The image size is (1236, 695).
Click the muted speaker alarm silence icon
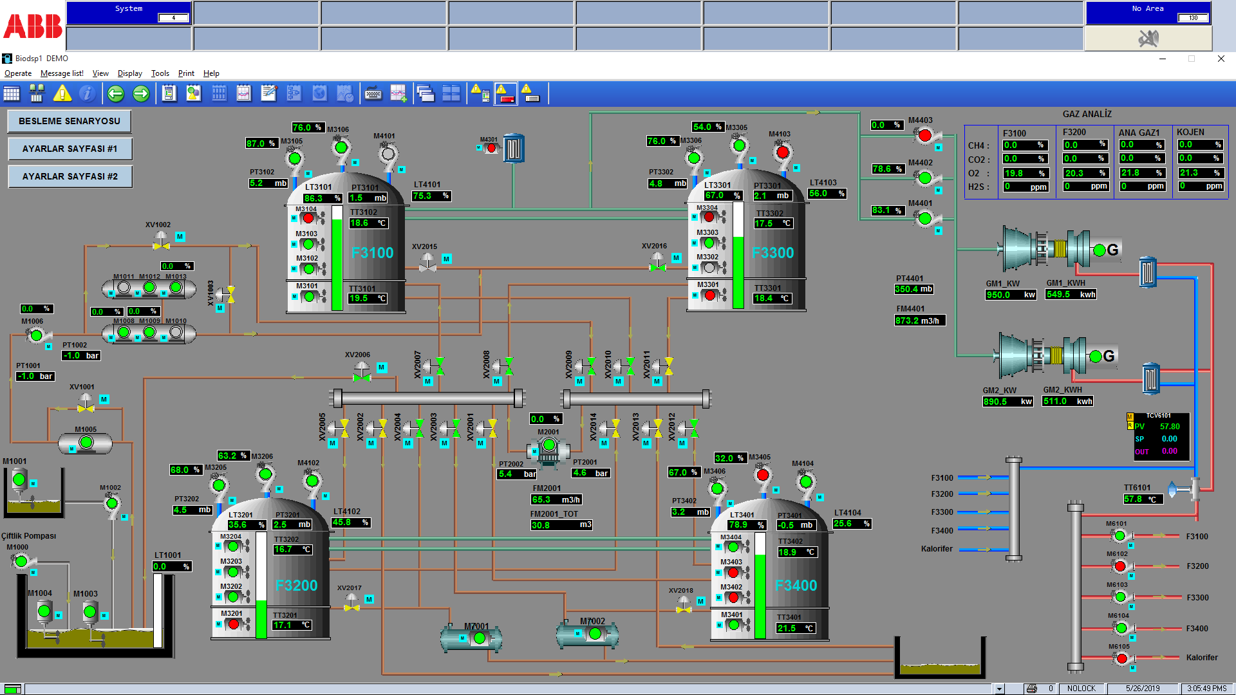[x=1148, y=39]
